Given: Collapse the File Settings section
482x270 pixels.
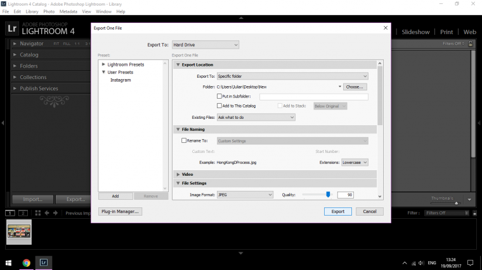Looking at the screenshot, I should pos(178,183).
